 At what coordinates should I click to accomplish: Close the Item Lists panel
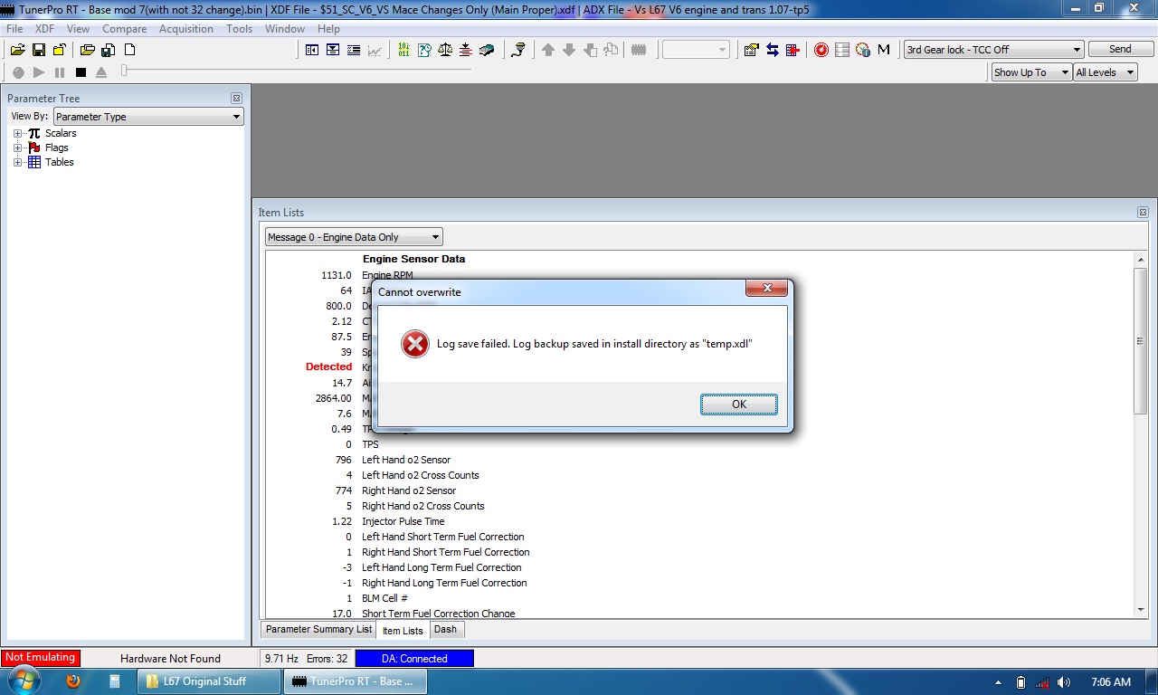[1143, 212]
